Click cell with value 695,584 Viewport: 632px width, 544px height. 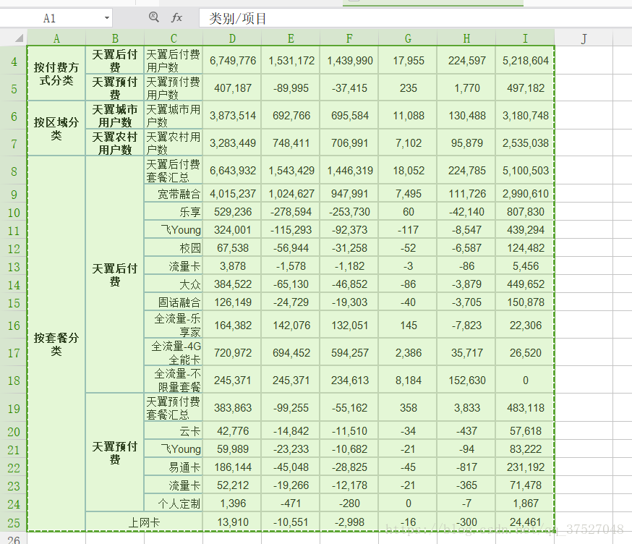click(349, 115)
